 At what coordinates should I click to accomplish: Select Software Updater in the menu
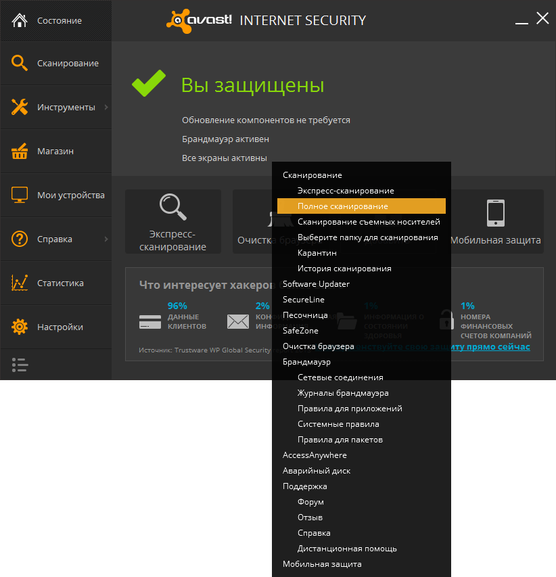tap(361, 283)
